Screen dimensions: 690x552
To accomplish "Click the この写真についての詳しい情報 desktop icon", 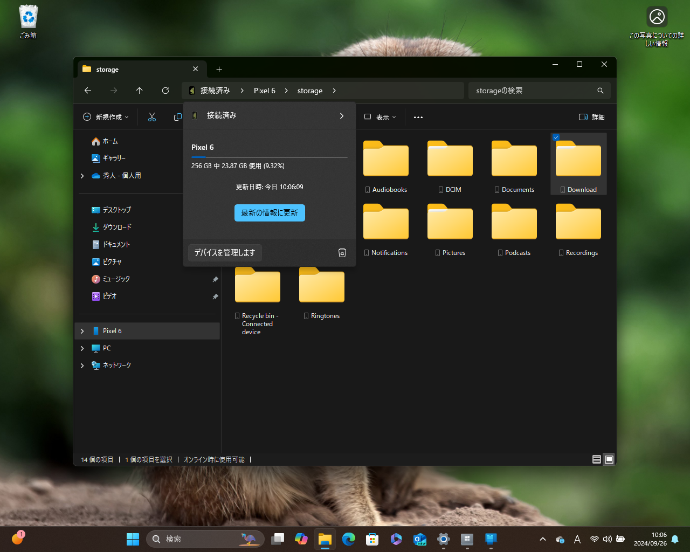I will click(x=657, y=27).
